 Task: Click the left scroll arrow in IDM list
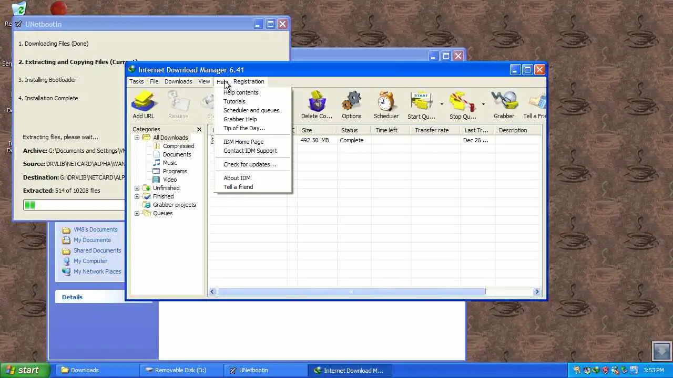click(212, 292)
